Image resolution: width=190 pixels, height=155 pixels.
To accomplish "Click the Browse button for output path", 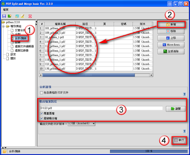I will click(x=176, y=109).
